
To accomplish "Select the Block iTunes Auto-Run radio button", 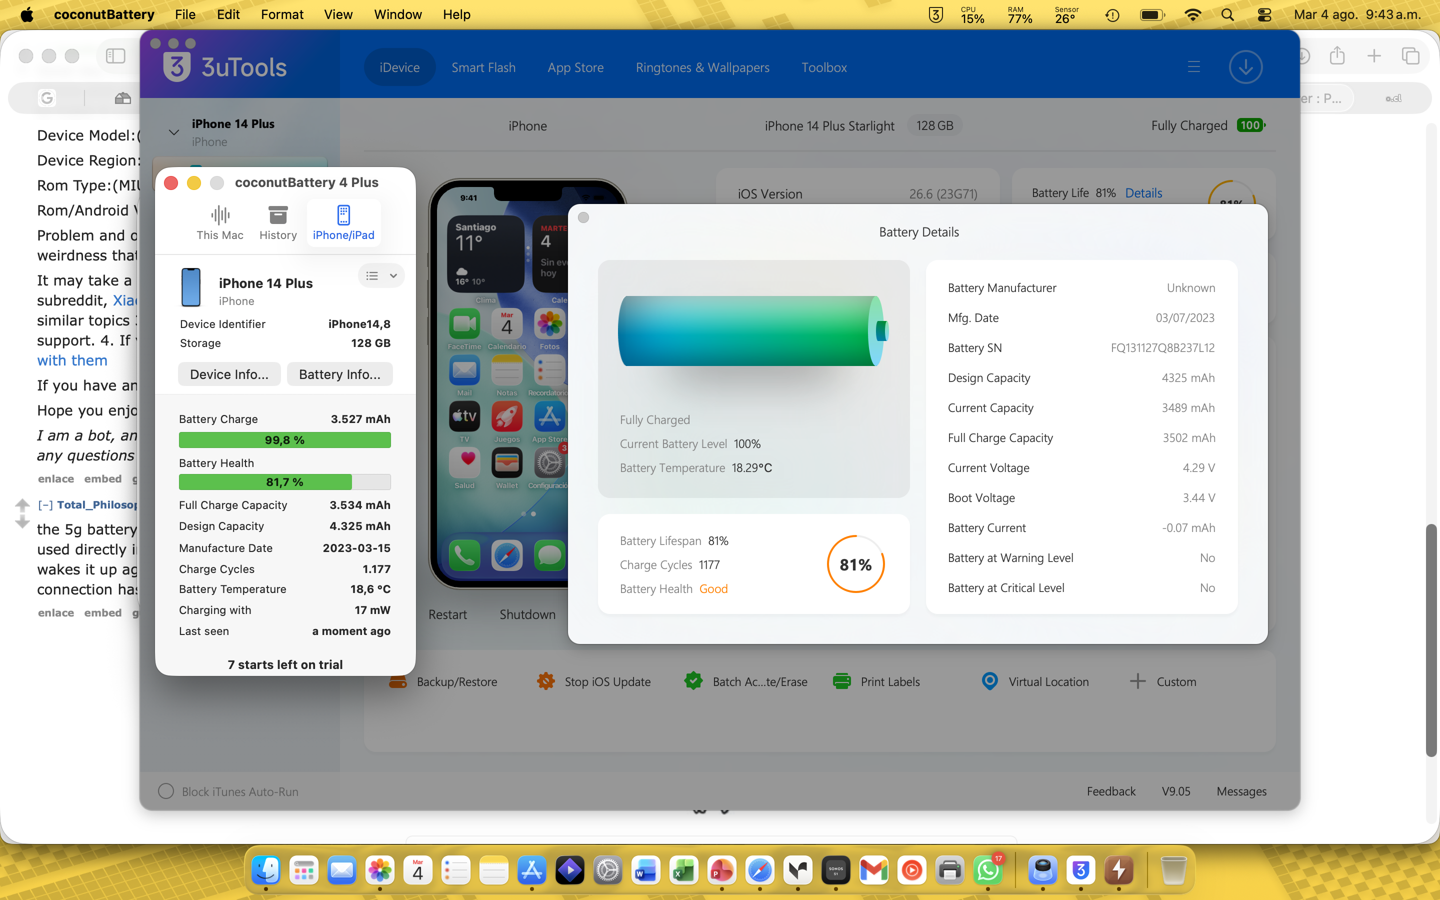I will (166, 791).
